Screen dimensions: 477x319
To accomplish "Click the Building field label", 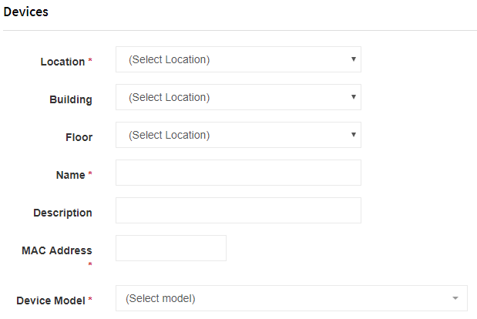I will click(x=71, y=99).
